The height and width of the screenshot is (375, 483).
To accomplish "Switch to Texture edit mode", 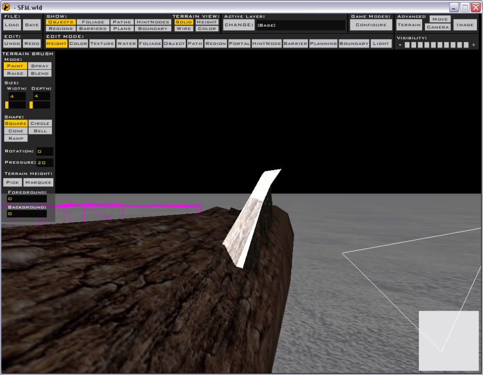I will 102,43.
